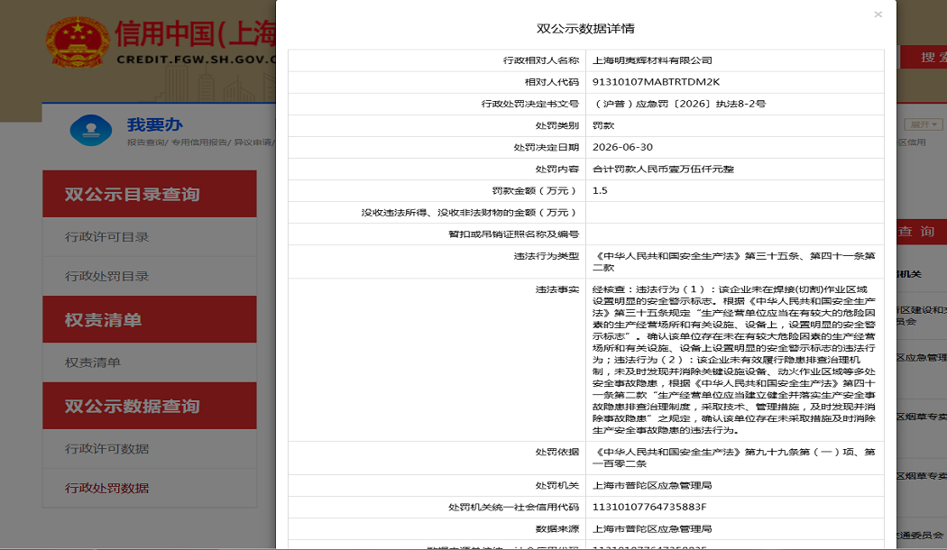Click penalty type value 罚款
This screenshot has width=947, height=550.
click(x=603, y=125)
